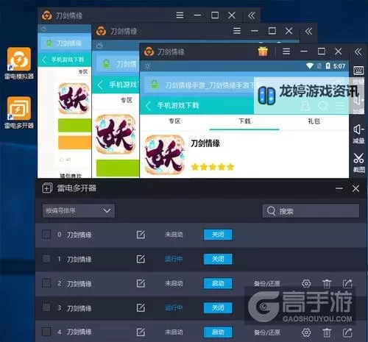
Task: Delete instance 2 with trash icon
Action: tap(327, 284)
